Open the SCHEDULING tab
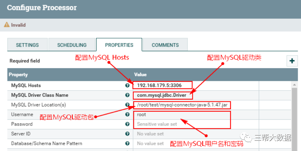The image size is (301, 151). point(72,45)
